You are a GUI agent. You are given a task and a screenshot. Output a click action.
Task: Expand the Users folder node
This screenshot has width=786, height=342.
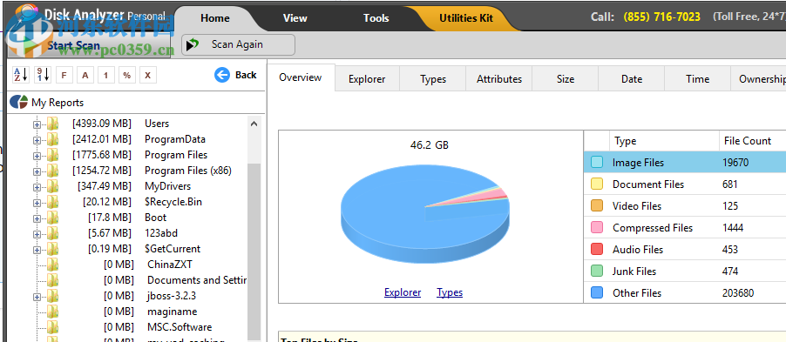coord(37,124)
